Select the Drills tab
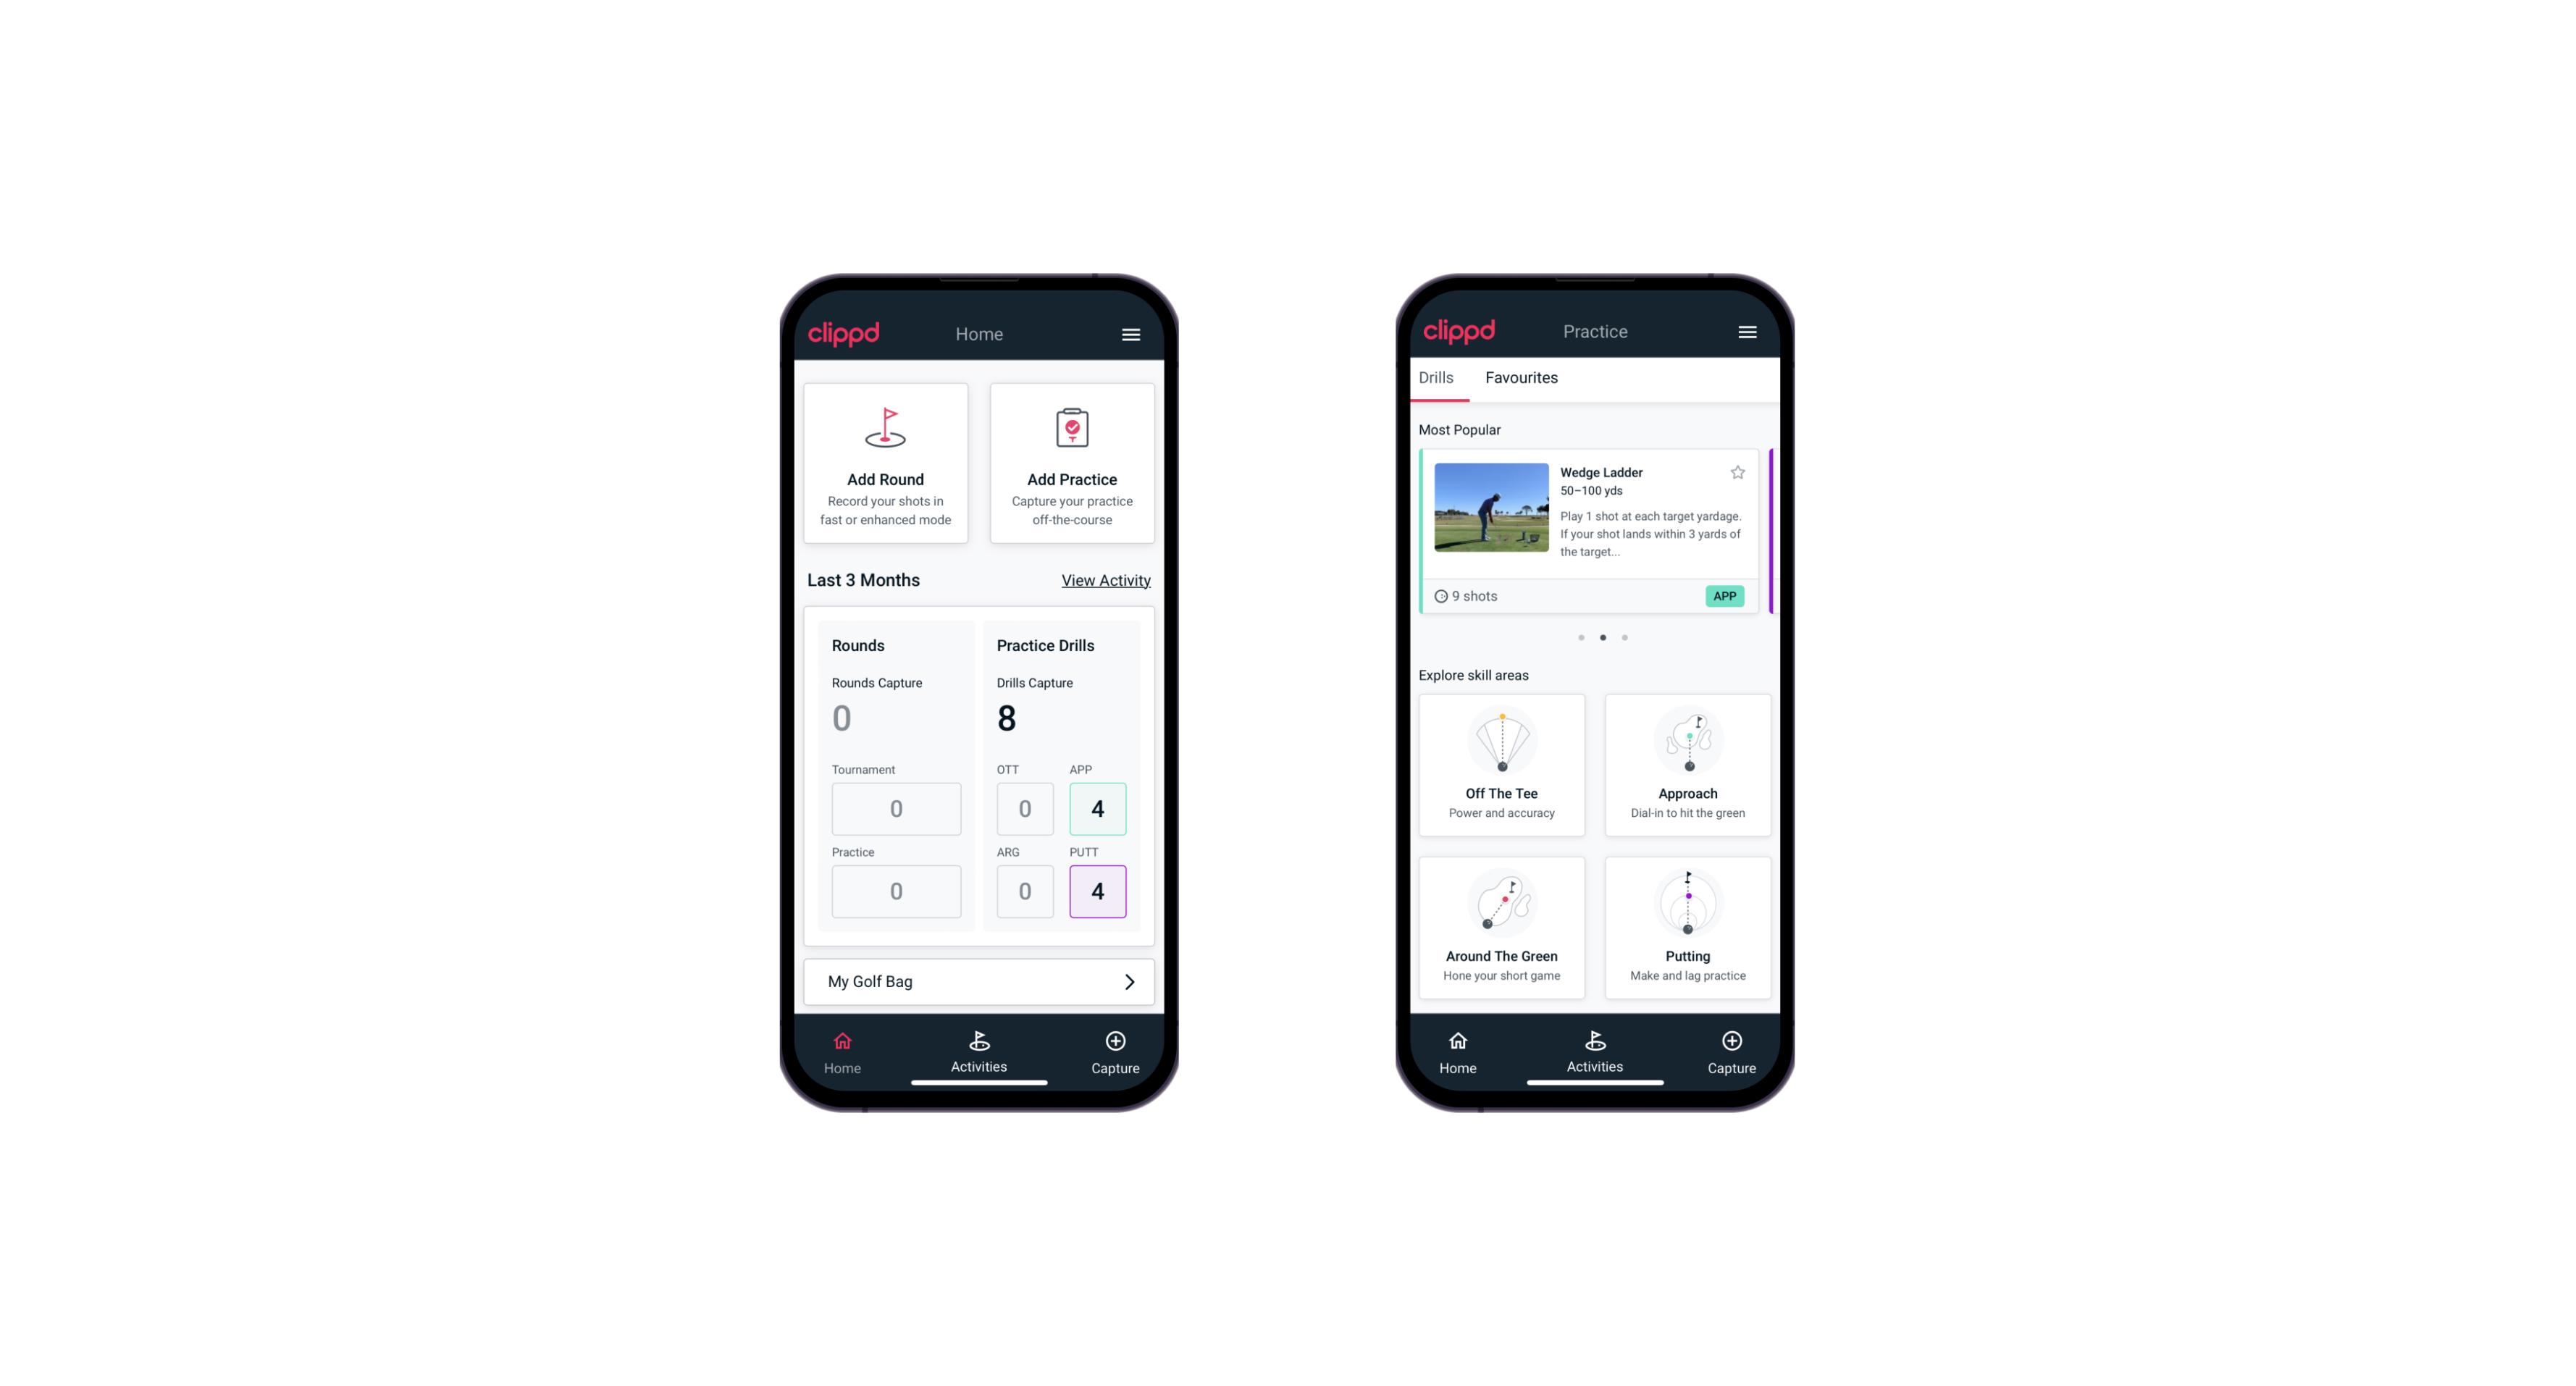The width and height of the screenshot is (2576, 1386). [x=1432, y=377]
